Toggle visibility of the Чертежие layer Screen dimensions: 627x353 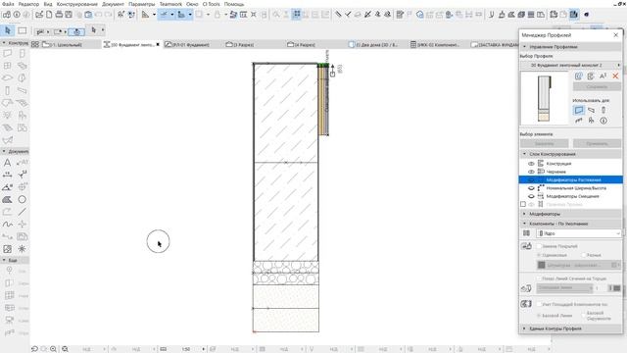click(x=531, y=172)
